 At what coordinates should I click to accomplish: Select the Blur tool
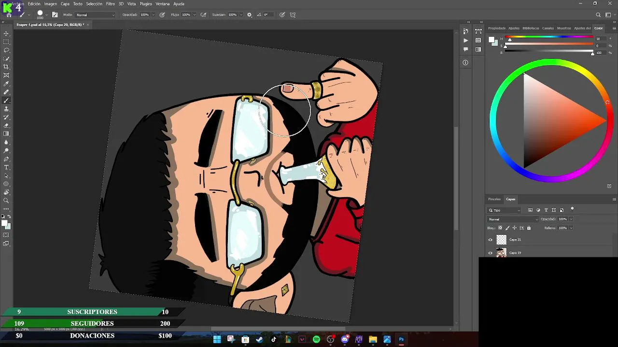click(x=6, y=142)
